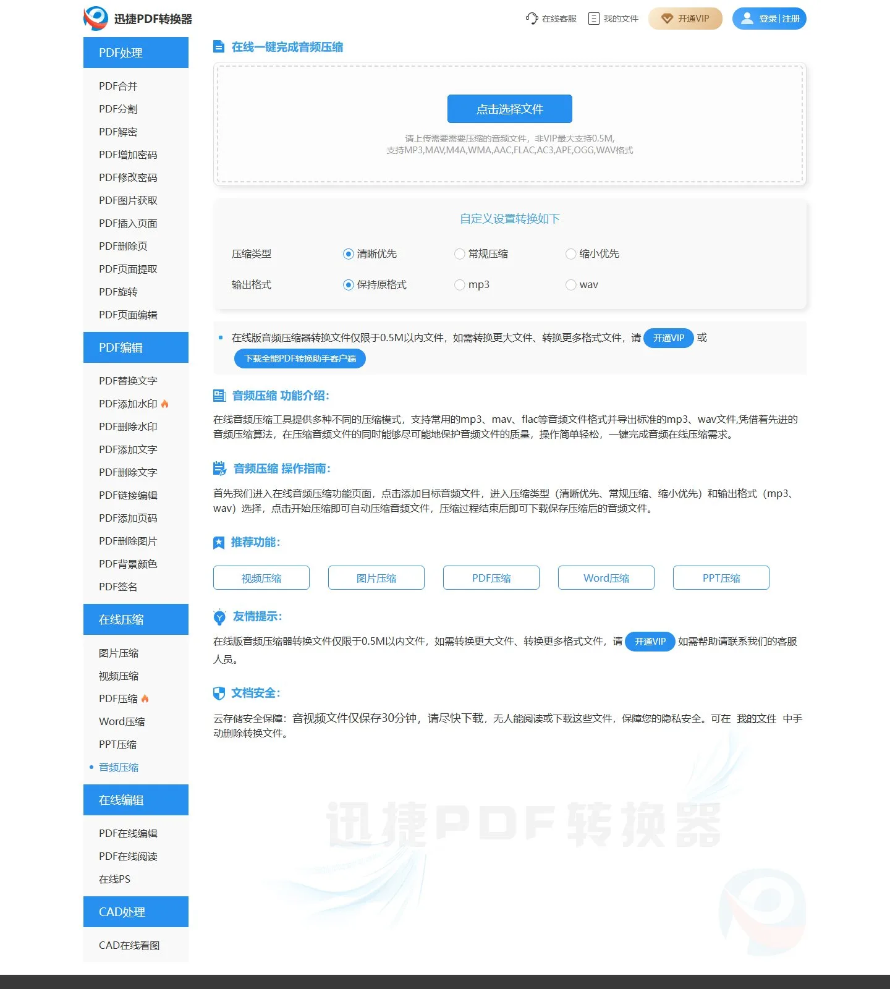Open PDF插入页面 in the sidebar

tap(128, 223)
